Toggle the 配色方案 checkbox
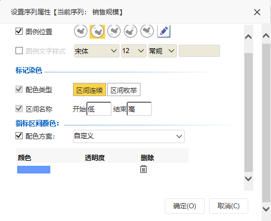271x221 pixels. (19, 136)
